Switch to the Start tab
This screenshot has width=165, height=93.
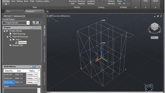8,11
